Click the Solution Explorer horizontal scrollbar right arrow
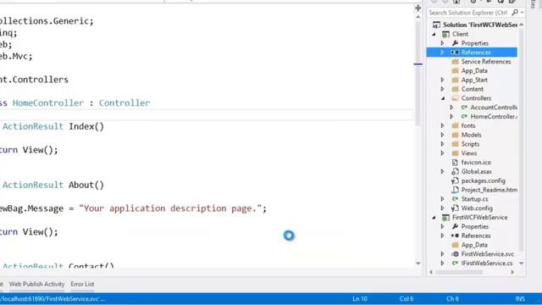The width and height of the screenshot is (542, 305). coord(512,272)
